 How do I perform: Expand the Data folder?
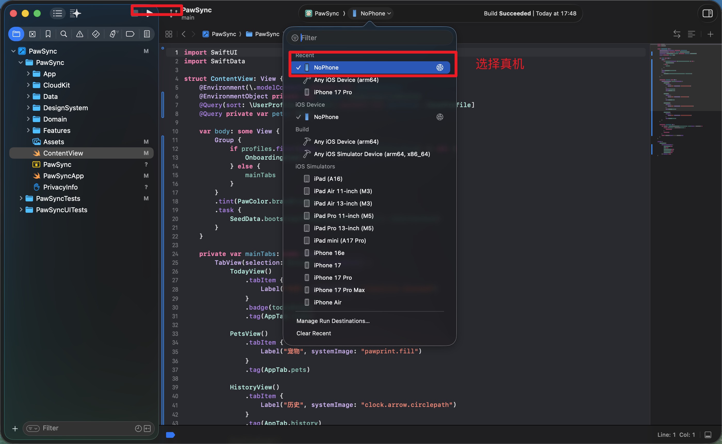point(28,96)
